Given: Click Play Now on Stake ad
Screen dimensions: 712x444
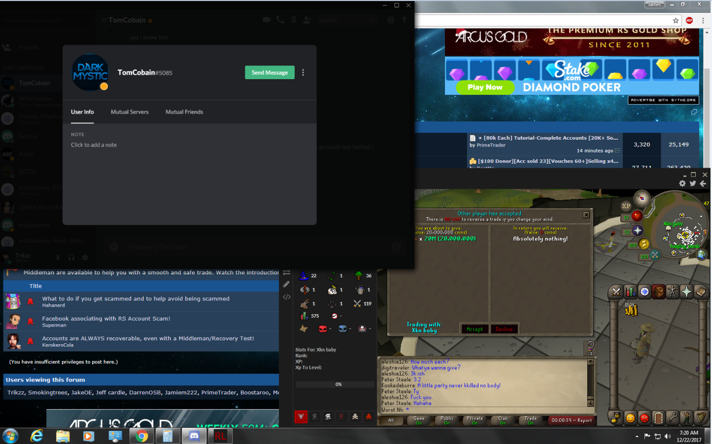Looking at the screenshot, I should [485, 87].
